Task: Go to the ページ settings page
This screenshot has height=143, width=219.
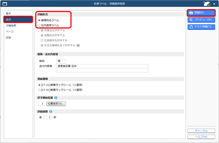Action: (18, 31)
